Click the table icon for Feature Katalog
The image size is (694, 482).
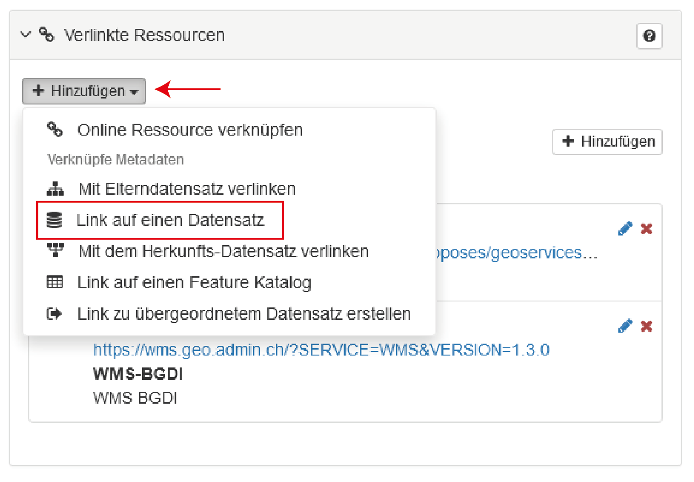point(55,282)
